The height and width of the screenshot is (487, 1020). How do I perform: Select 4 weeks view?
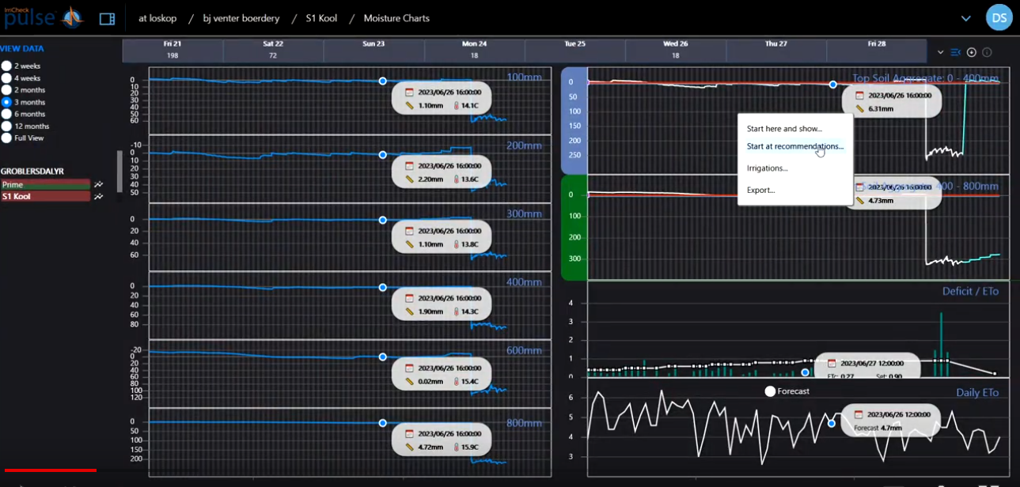(x=6, y=78)
